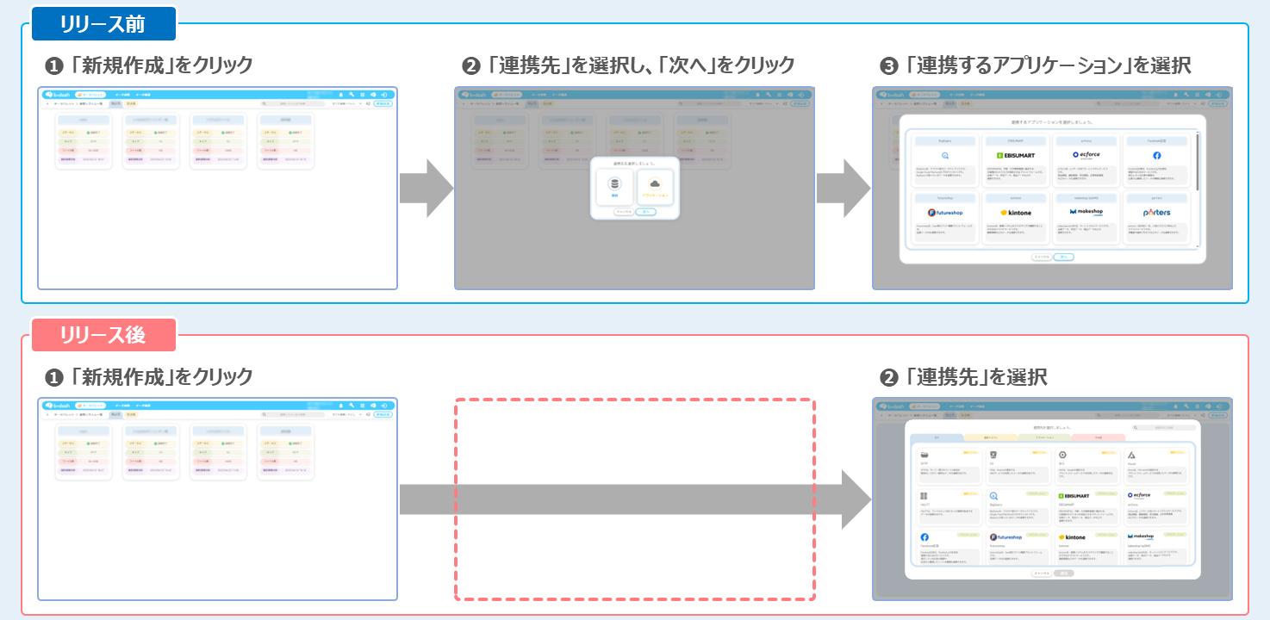Open system filter dropdown in リリース前 step ❶ screenshot

point(345,103)
